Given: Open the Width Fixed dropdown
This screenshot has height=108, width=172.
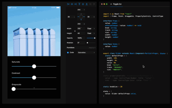Looking at the screenshot, I should coord(91,29).
